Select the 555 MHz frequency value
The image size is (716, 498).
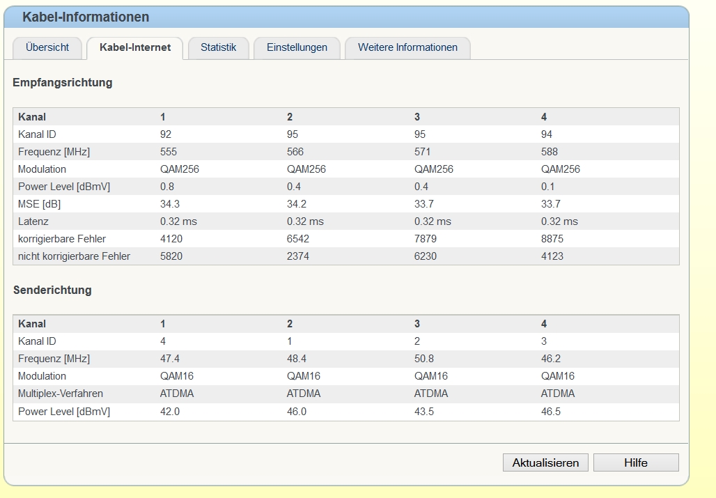tap(169, 152)
